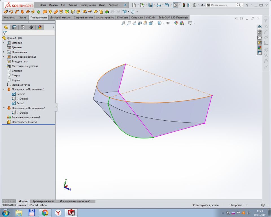271x217 pixels.
Task: Switch to Исследование движения 1 tab
Action: pos(75,201)
